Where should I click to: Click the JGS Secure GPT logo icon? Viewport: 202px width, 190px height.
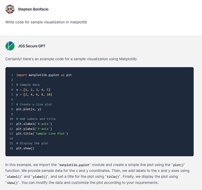tap(10, 46)
